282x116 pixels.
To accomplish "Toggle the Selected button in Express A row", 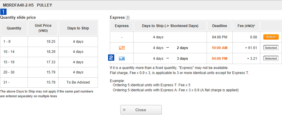I will point(271,59).
